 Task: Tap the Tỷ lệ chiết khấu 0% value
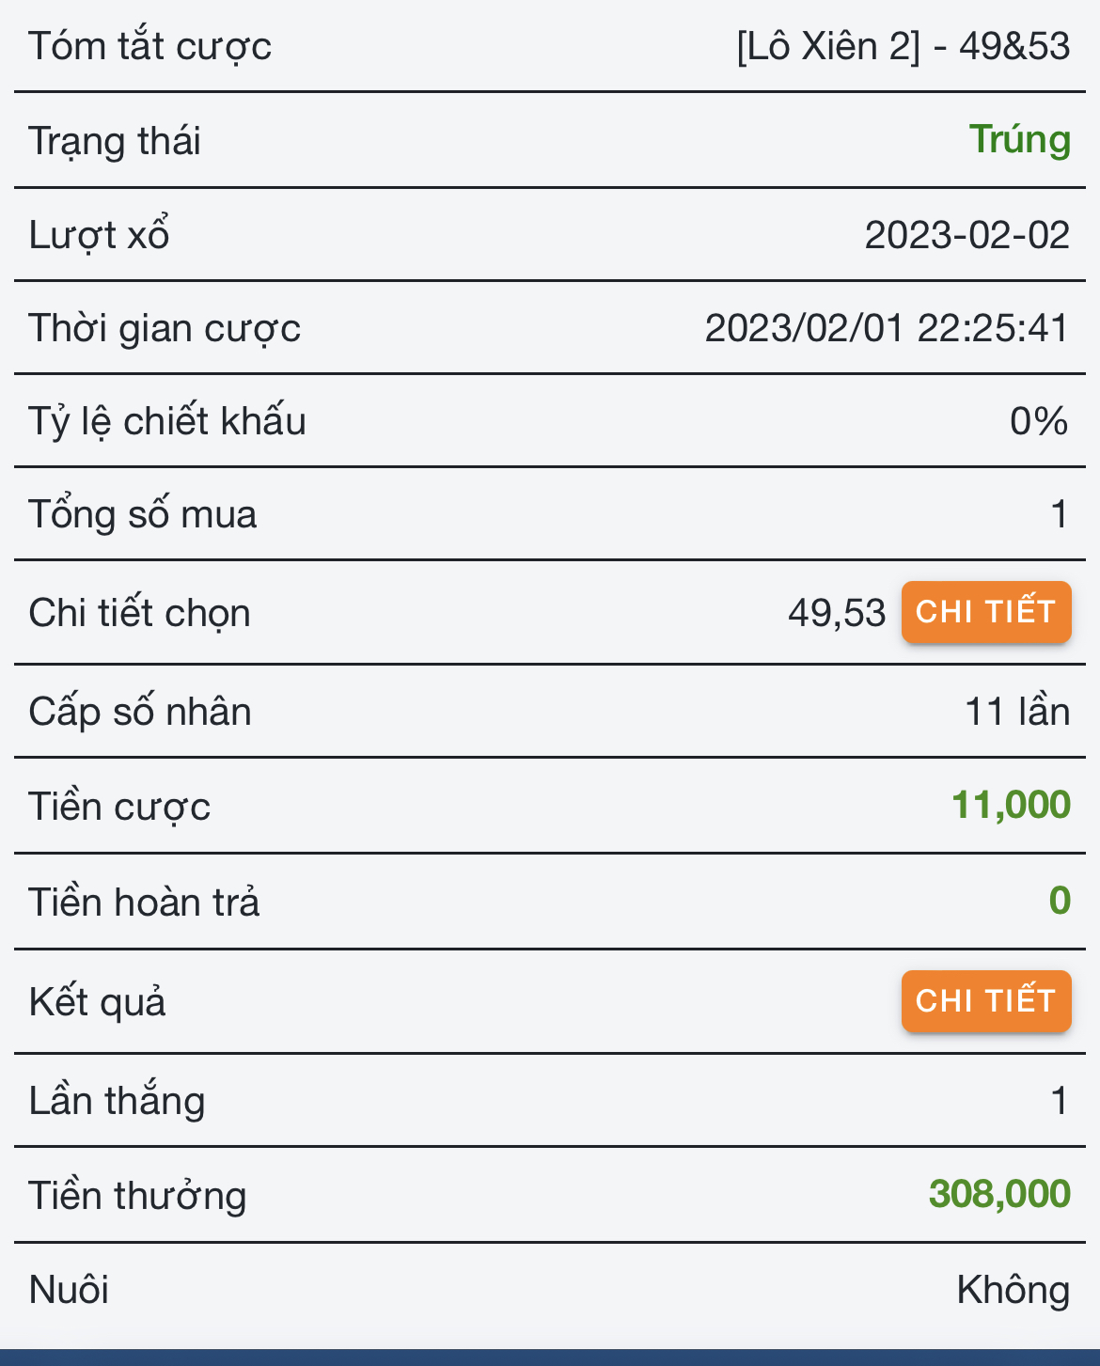1039,421
